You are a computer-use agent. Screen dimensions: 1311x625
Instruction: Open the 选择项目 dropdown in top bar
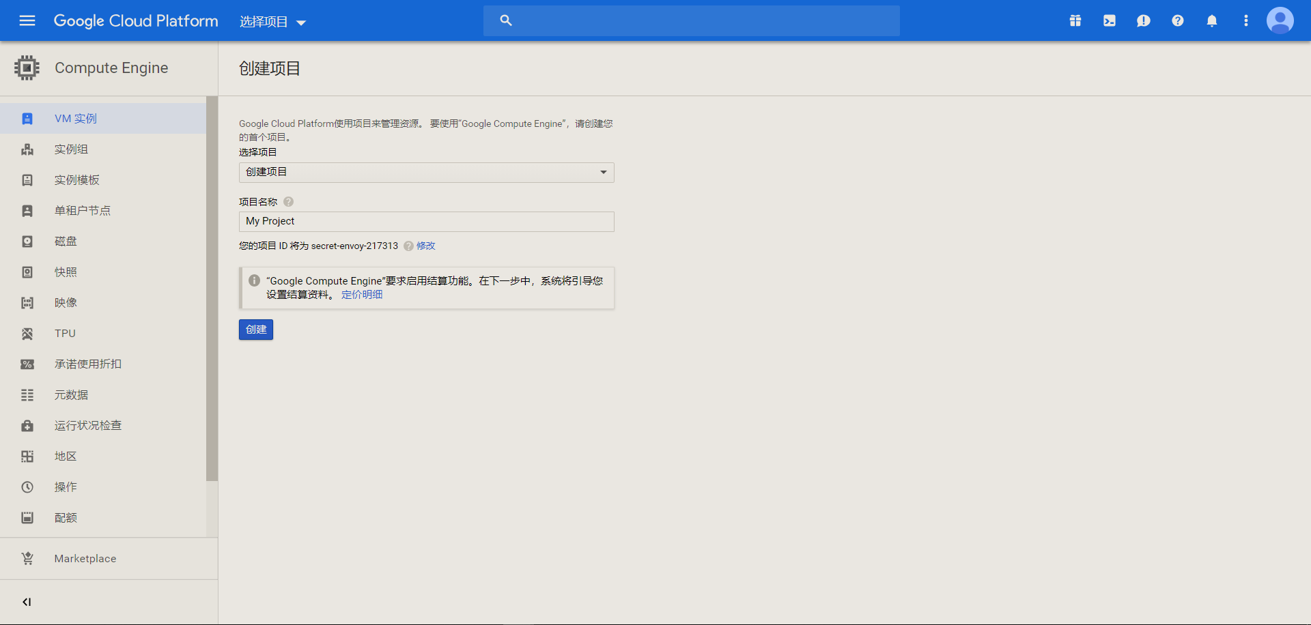[x=272, y=22]
